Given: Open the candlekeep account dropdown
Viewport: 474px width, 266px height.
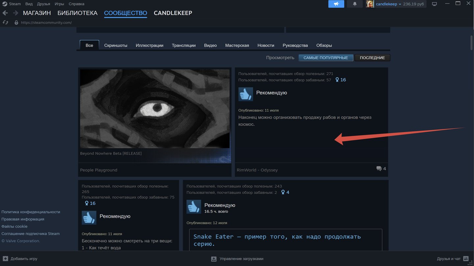Looking at the screenshot, I should pos(388,4).
